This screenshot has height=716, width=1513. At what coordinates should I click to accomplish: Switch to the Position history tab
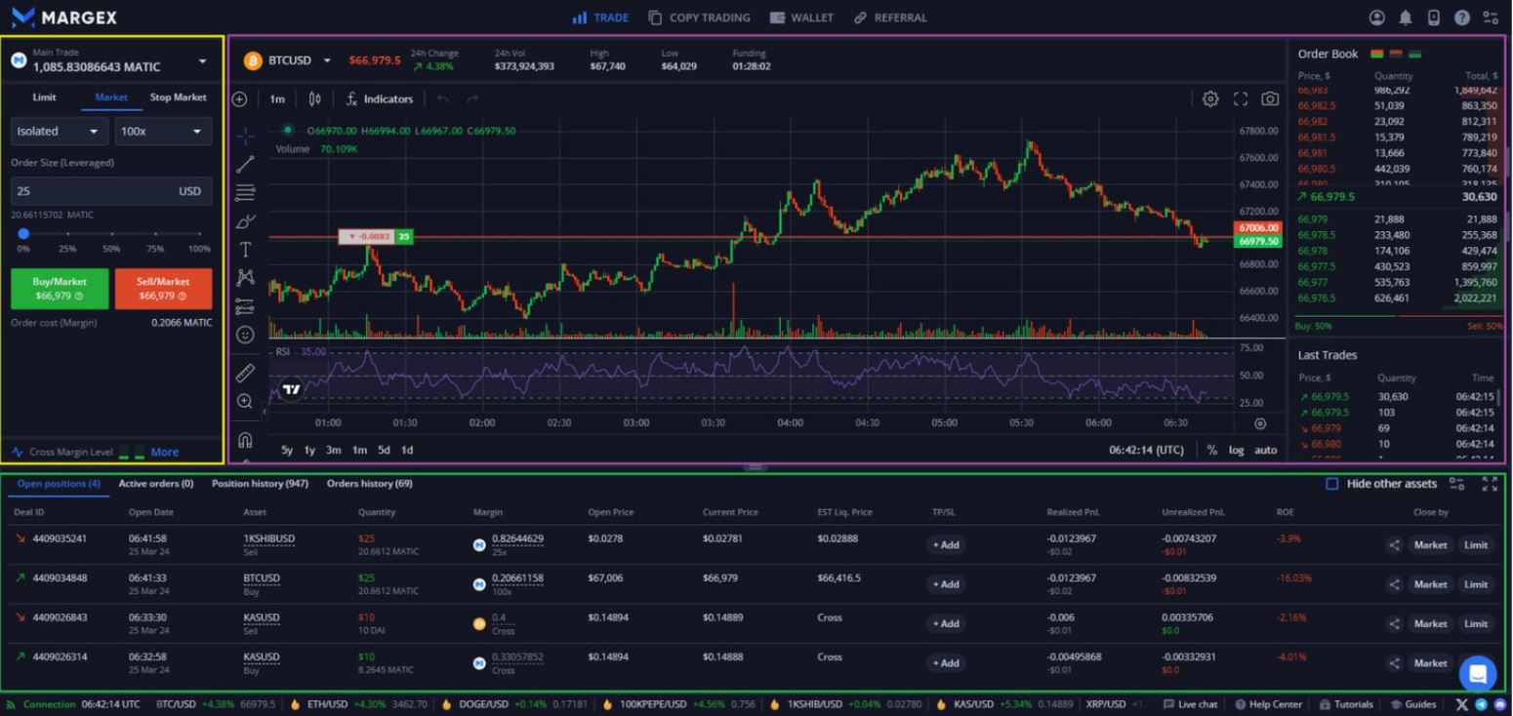coord(260,482)
